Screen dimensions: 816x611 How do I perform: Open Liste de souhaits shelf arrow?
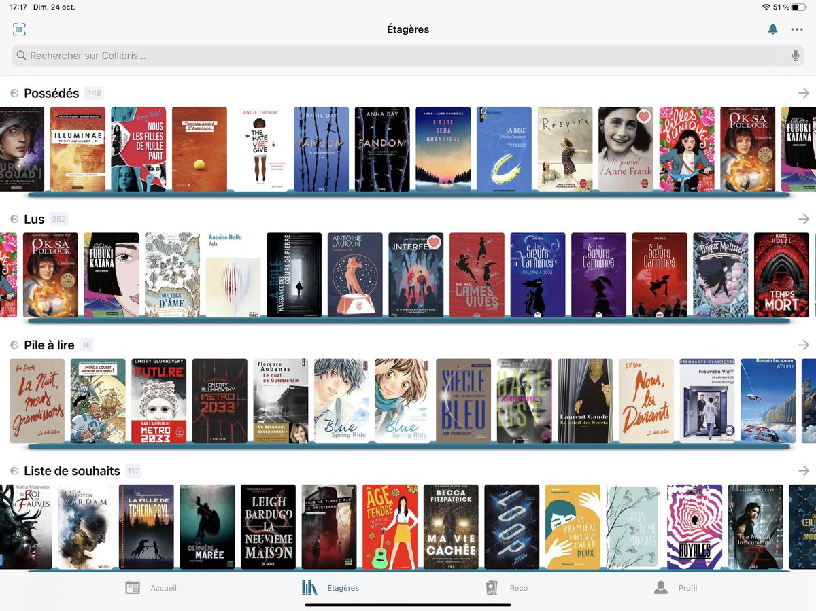(x=804, y=471)
